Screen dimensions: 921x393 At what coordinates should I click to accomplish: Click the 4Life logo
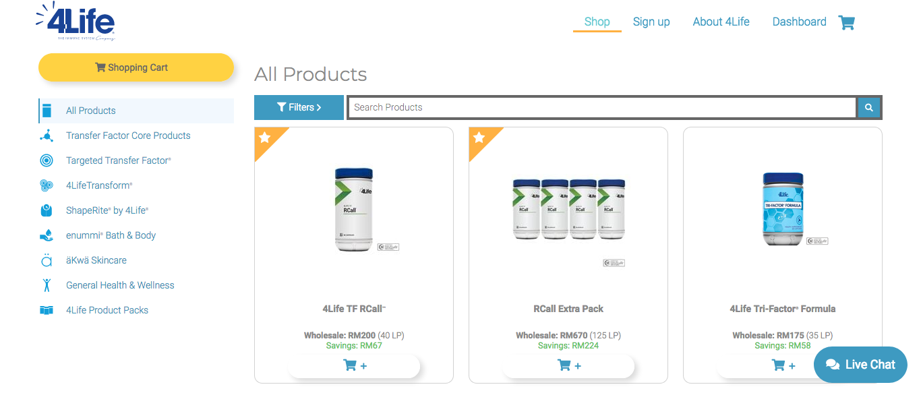click(76, 22)
